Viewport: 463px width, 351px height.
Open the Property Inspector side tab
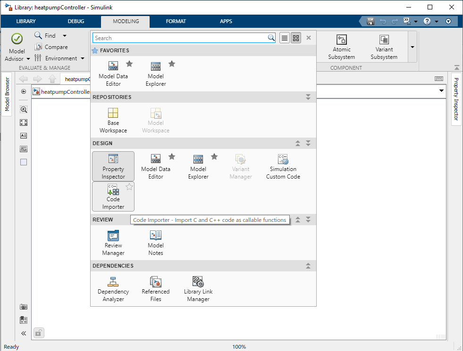pos(456,99)
